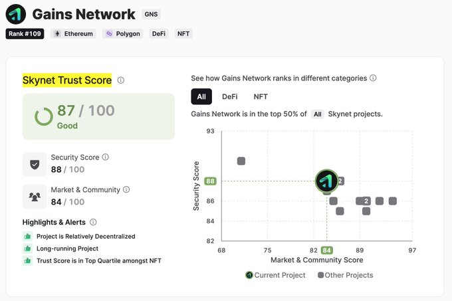Click the DeFi tag under project name
Screen dimensions: 452x301
[159, 34]
